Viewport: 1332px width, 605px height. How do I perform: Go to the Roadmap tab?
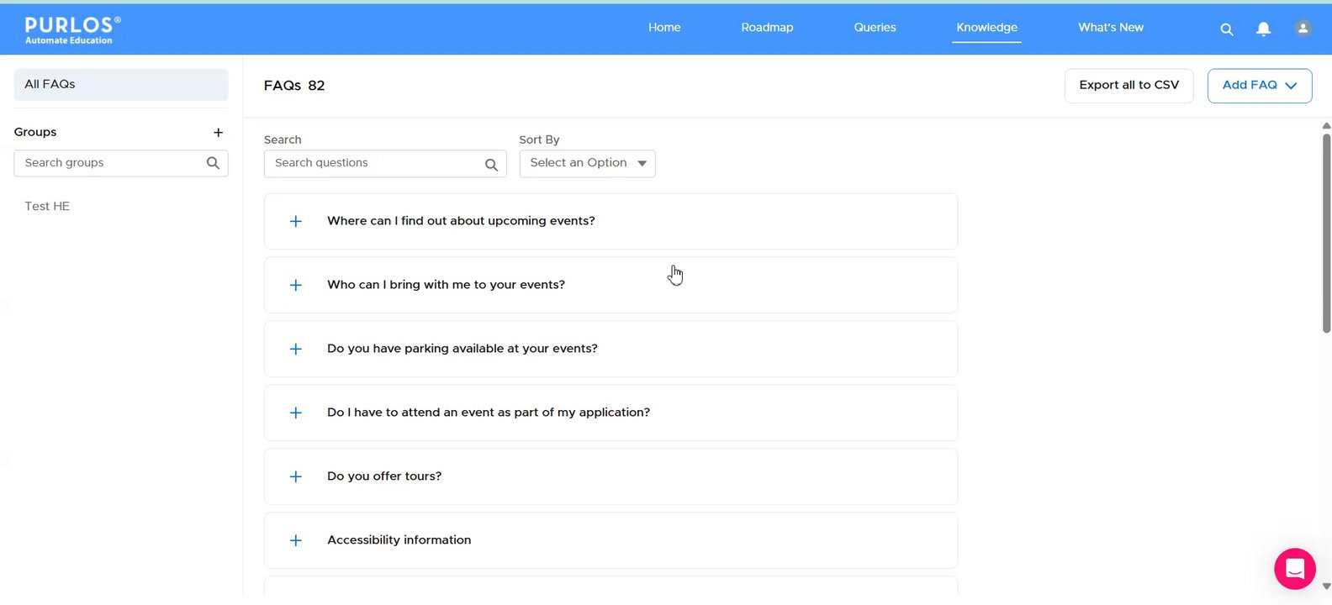767,28
